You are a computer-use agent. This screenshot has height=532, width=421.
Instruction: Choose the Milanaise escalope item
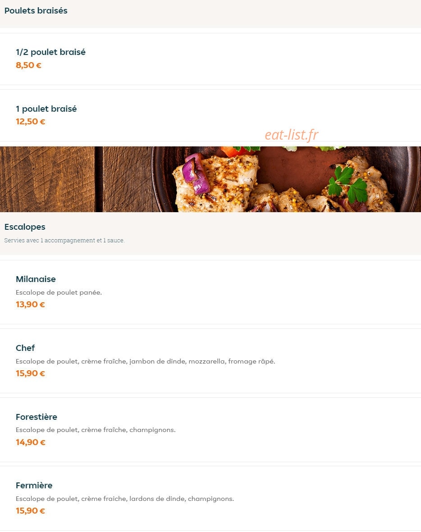210,292
